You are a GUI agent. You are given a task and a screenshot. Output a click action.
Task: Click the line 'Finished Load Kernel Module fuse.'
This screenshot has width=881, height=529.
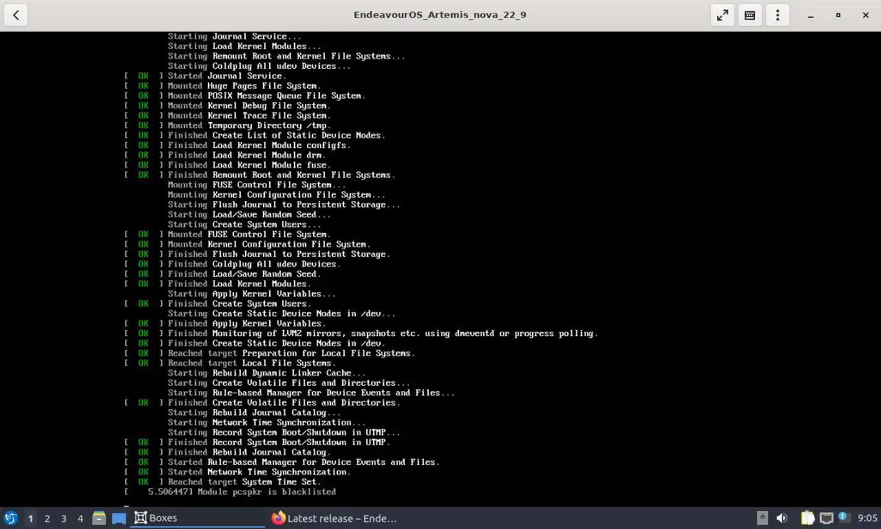coord(249,165)
